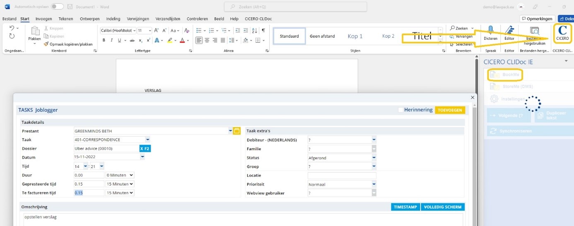Clear formatting with the eraser A icon
The width and height of the screenshot is (574, 226).
point(187,30)
